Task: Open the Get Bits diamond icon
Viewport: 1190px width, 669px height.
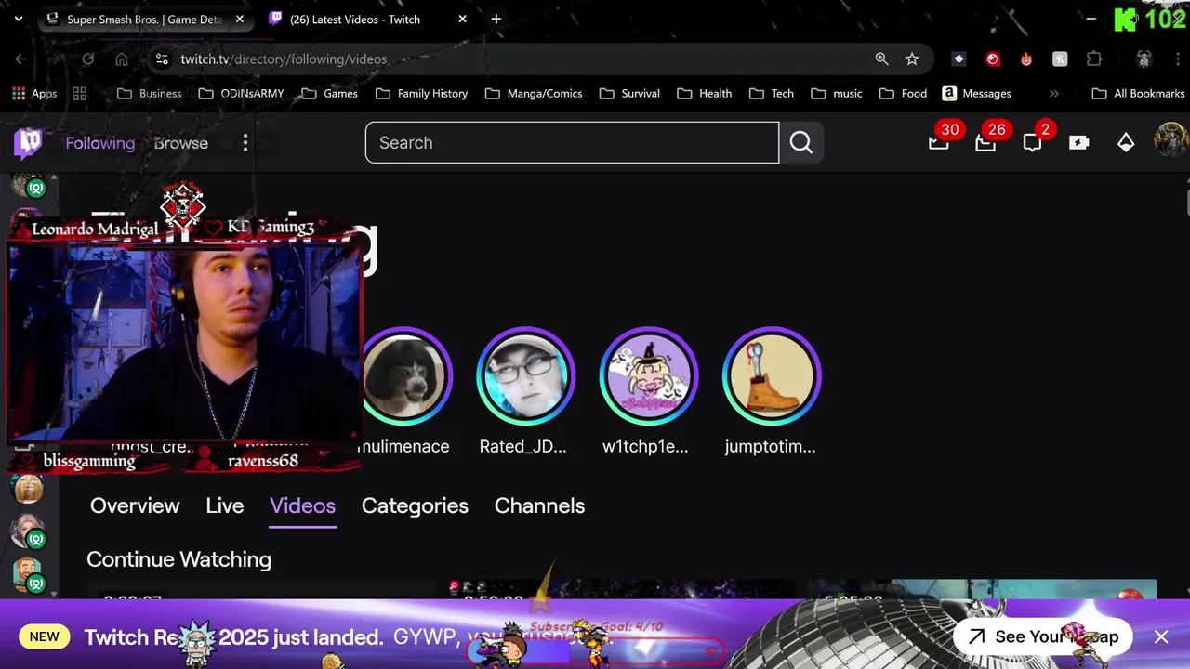Action: (x=1126, y=143)
